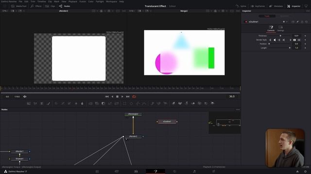This screenshot has height=174, width=311.
Task: Add a Resize node from the toolbar
Action: coord(110,103)
